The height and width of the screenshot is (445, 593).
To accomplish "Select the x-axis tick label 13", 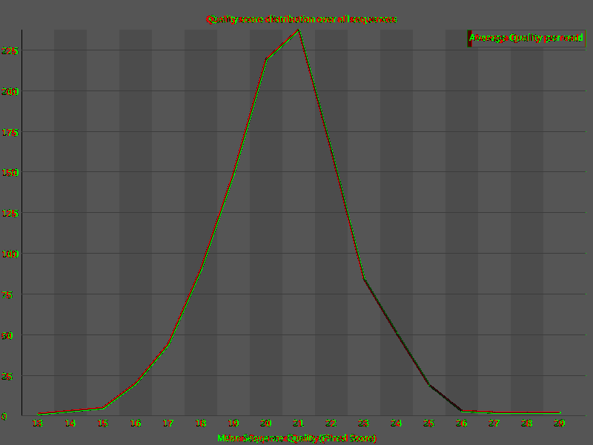I will tap(38, 423).
